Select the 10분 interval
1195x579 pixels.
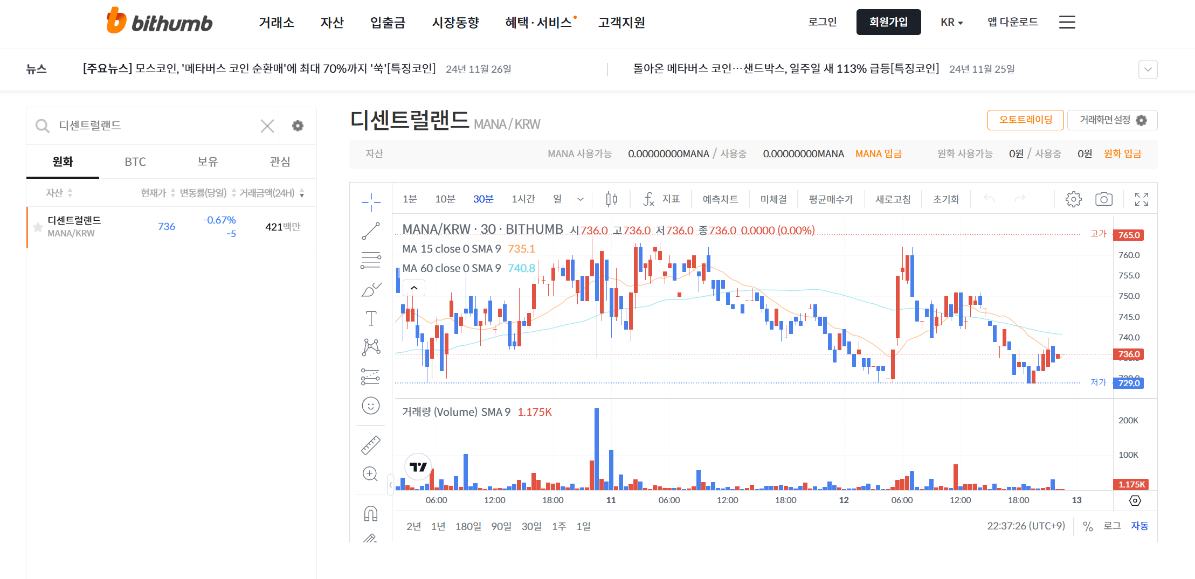(x=445, y=199)
